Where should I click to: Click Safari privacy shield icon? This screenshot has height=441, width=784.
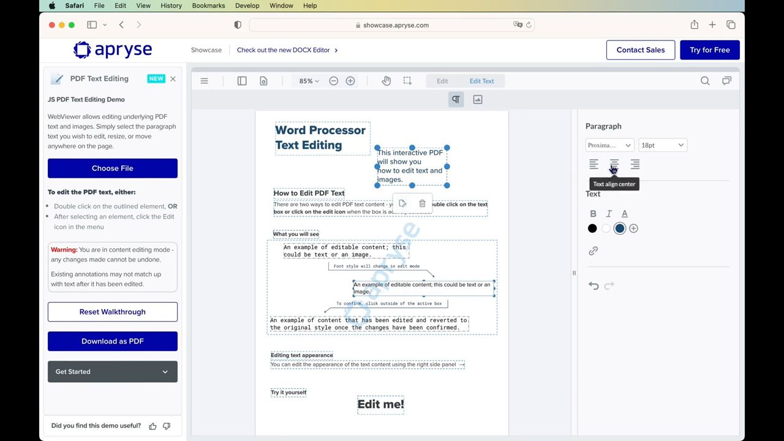pyautogui.click(x=238, y=25)
